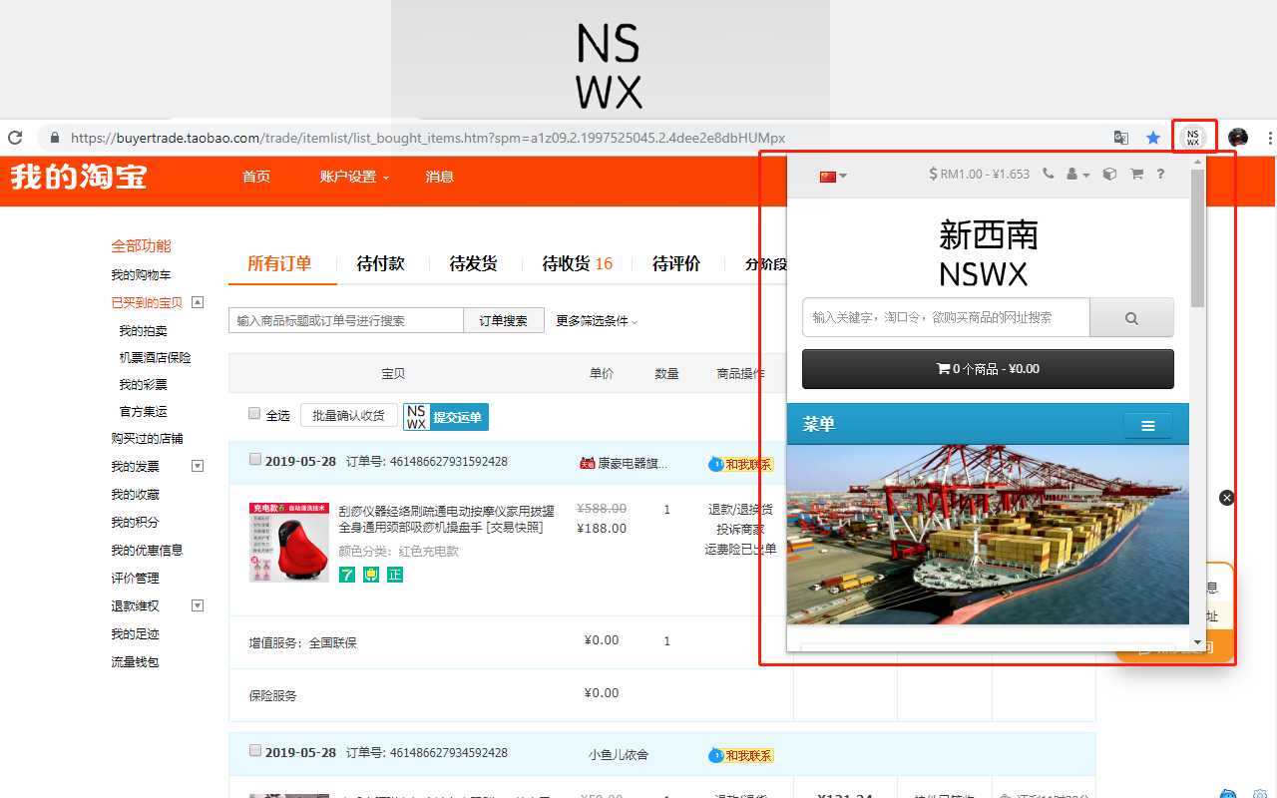Expand 更多筛选条件 filter options
The height and width of the screenshot is (798, 1277).
pyautogui.click(x=597, y=320)
